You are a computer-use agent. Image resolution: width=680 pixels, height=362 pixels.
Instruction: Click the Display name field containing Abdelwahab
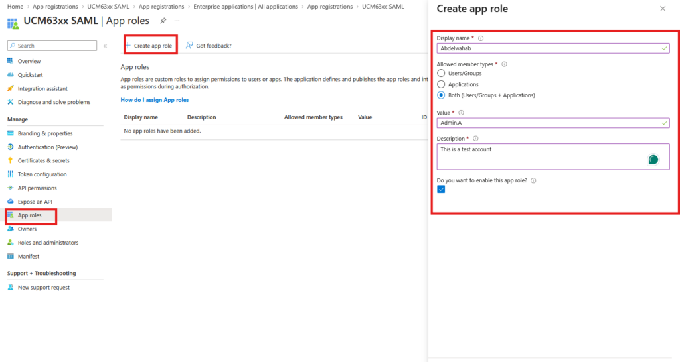coord(553,48)
